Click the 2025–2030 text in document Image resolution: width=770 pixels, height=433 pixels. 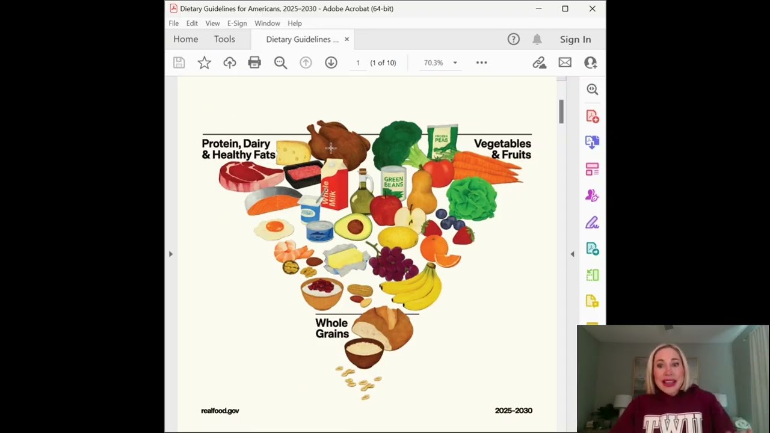(514, 411)
